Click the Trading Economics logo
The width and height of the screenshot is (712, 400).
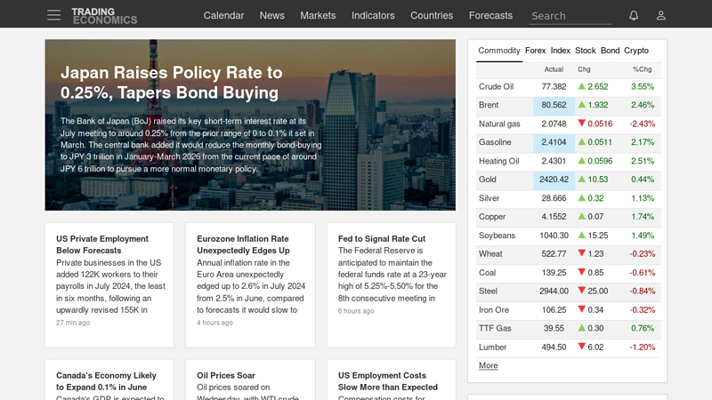tap(104, 16)
